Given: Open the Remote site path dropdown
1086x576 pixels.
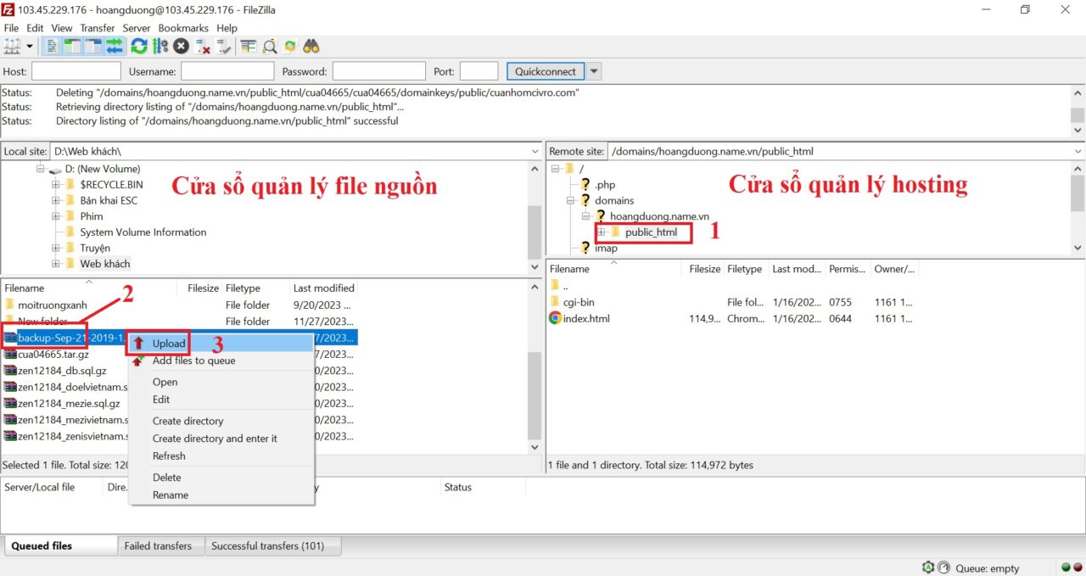Looking at the screenshot, I should (x=1078, y=151).
